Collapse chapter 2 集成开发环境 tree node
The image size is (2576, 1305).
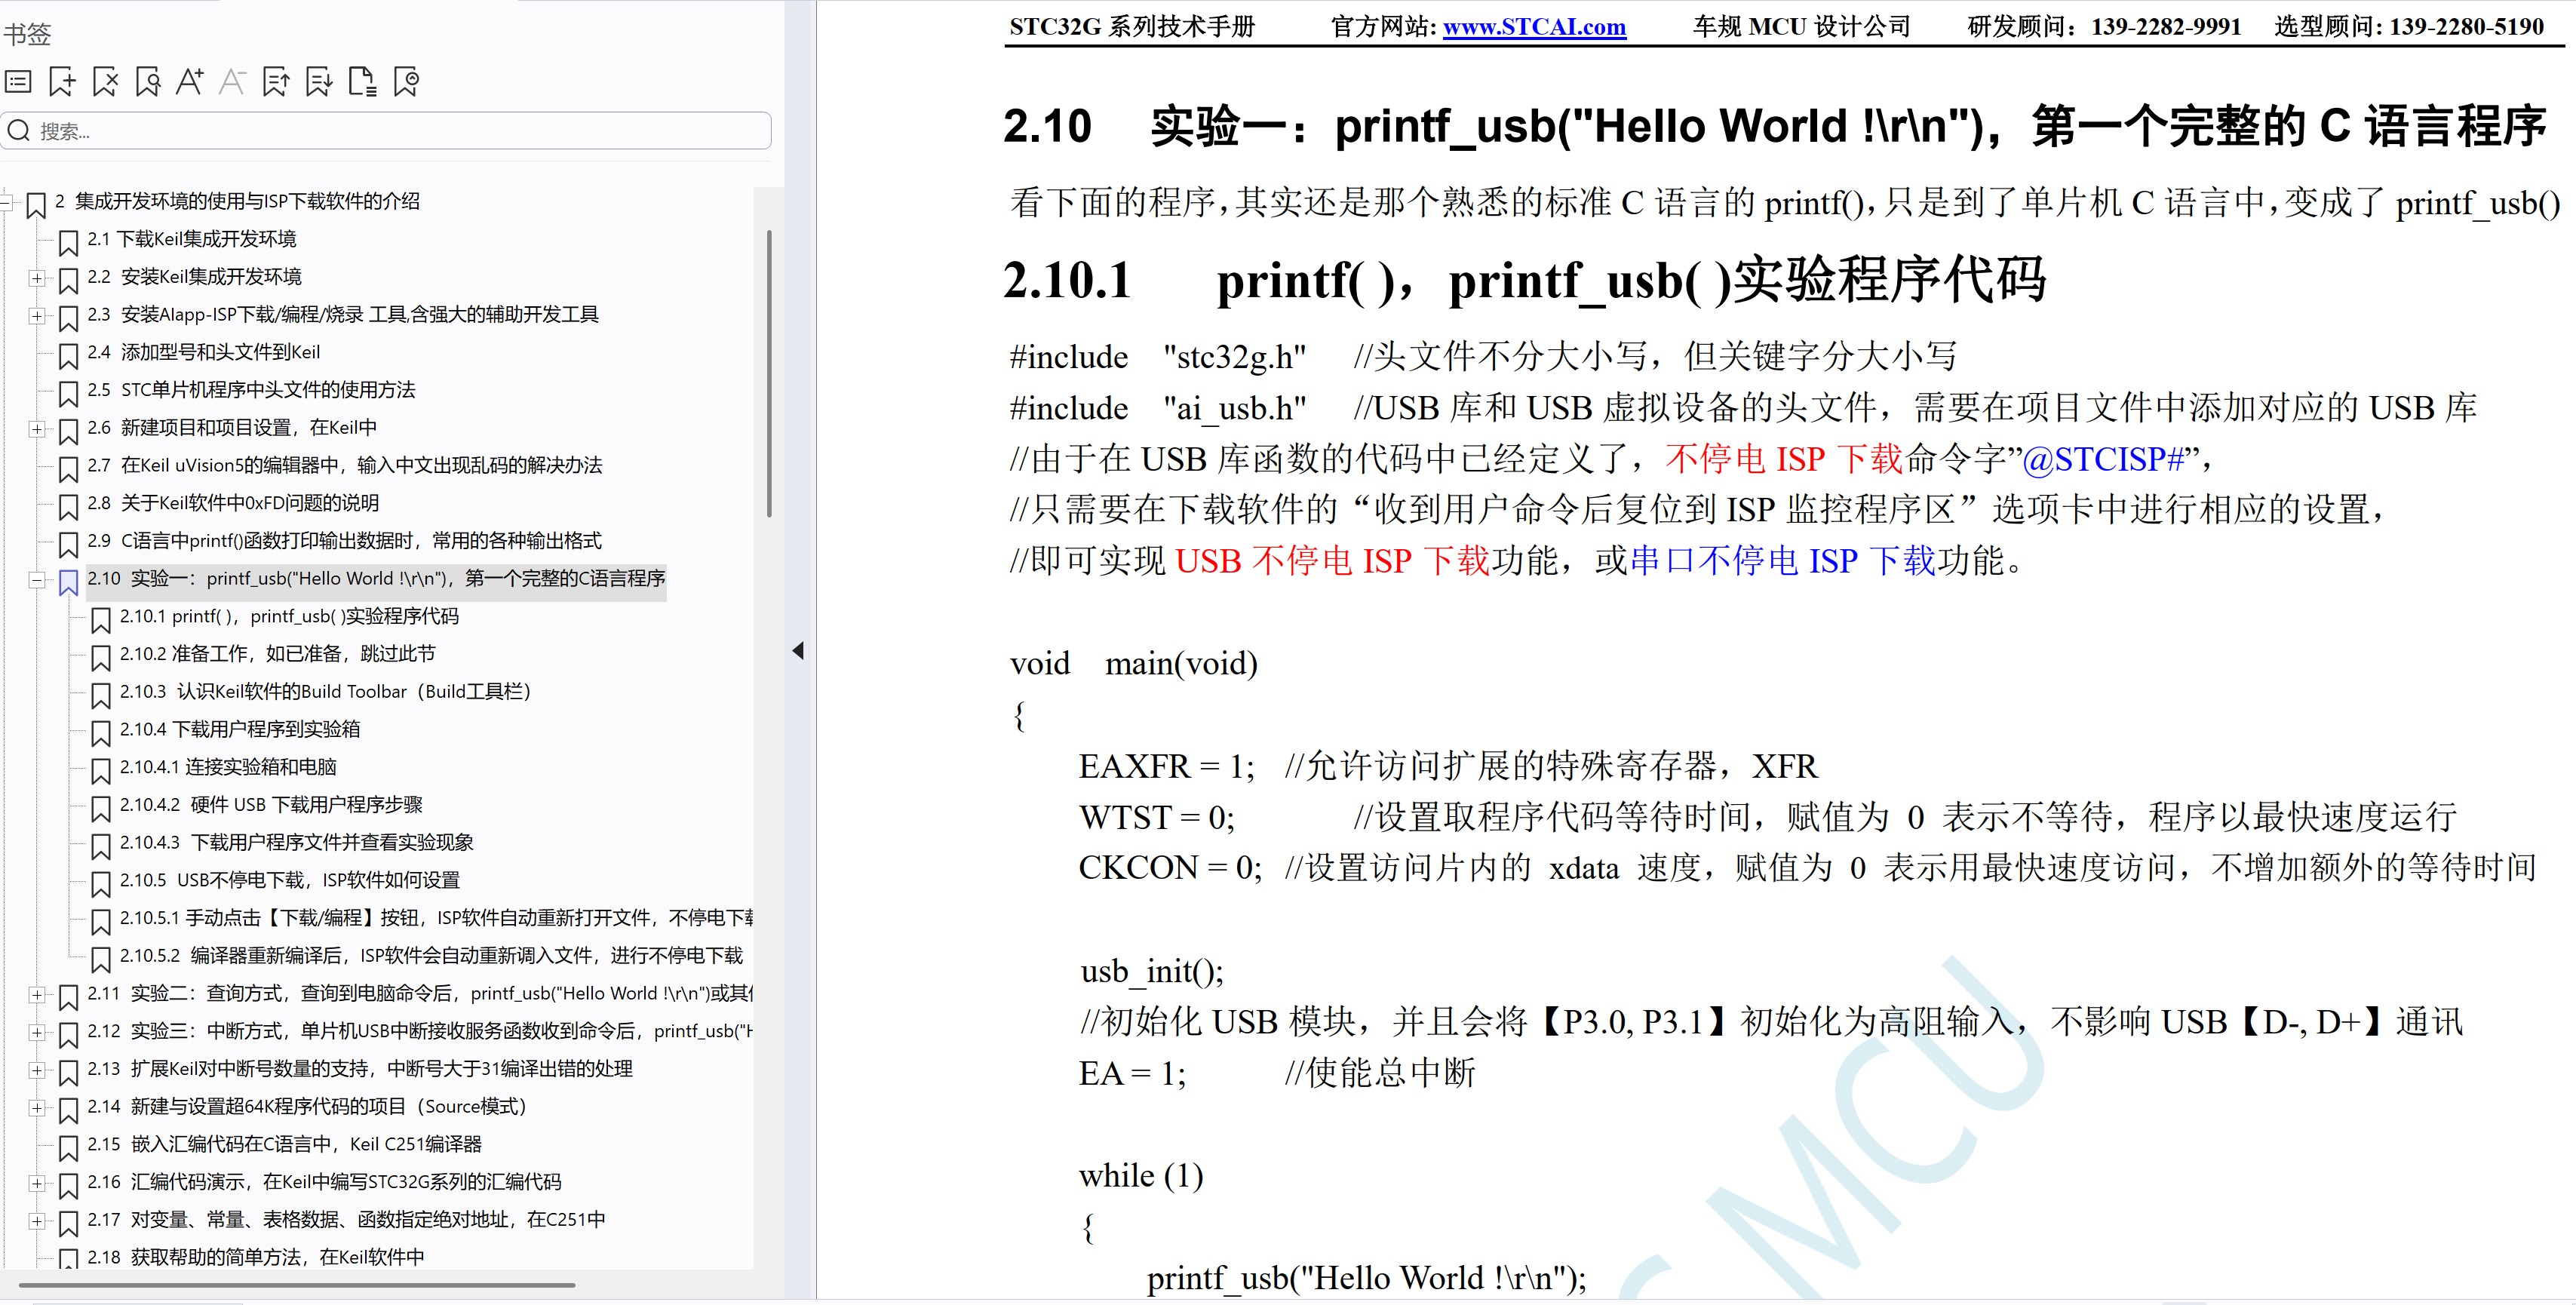coord(6,203)
